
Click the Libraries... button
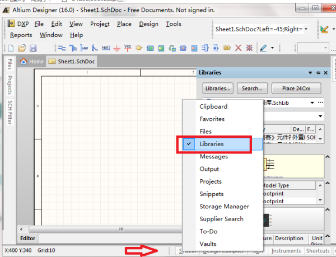[218, 88]
